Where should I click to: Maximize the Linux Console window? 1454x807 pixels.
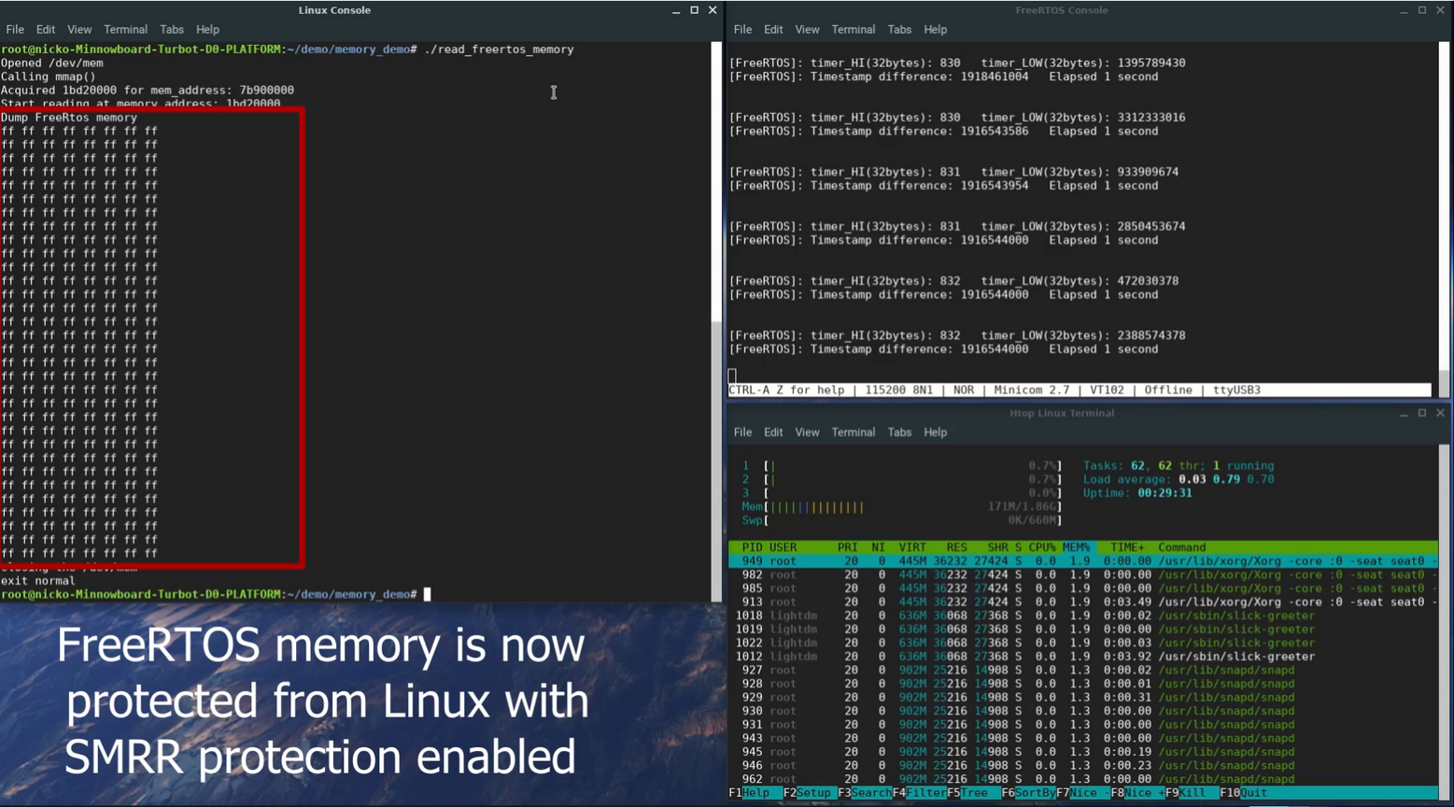coord(694,10)
